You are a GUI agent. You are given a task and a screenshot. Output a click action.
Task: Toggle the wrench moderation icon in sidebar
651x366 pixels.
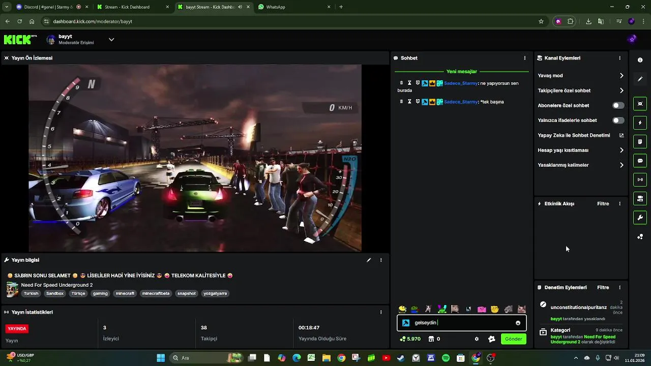click(640, 218)
